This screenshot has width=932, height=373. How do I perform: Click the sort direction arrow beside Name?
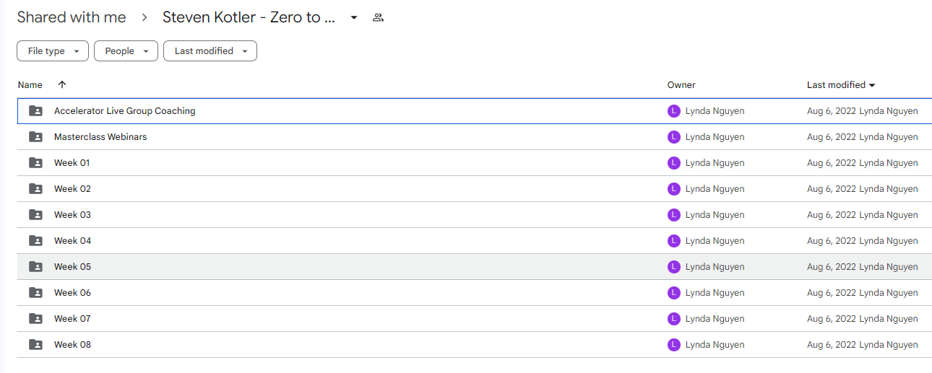click(62, 85)
